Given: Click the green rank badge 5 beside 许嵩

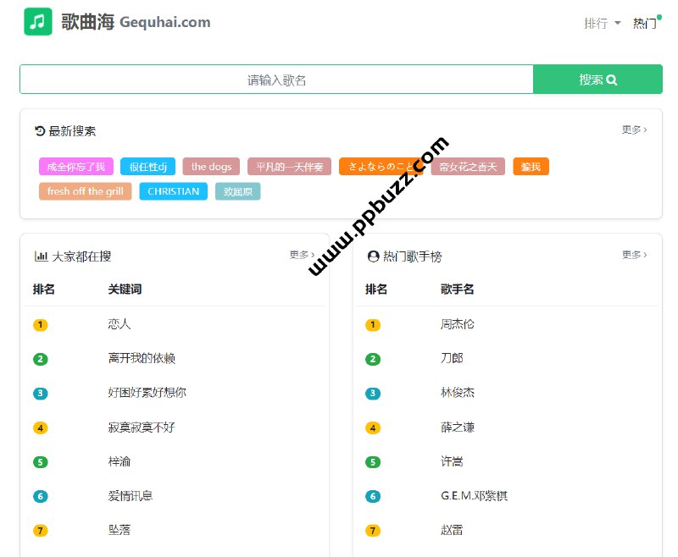Looking at the screenshot, I should click(x=373, y=461).
